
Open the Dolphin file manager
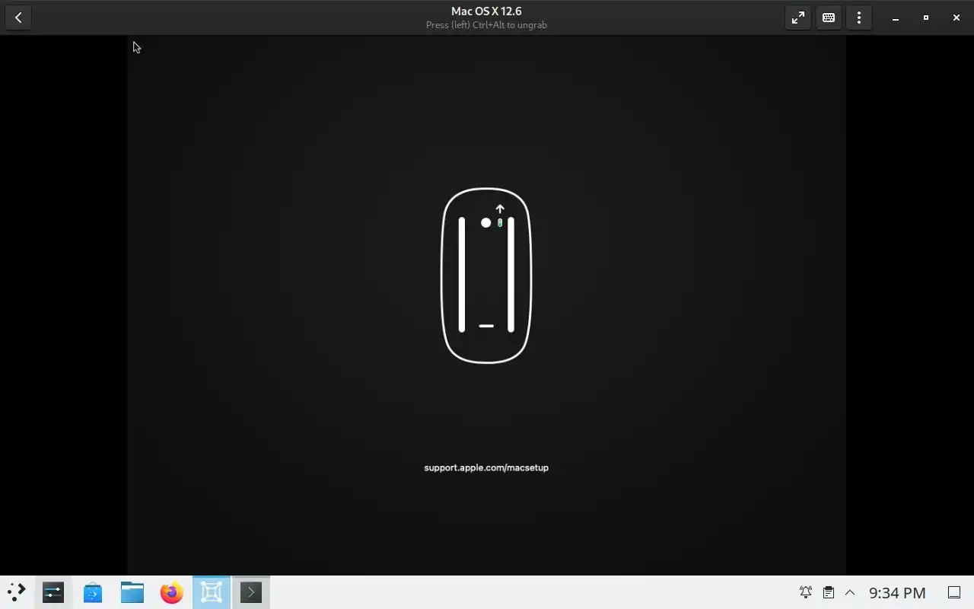click(x=132, y=592)
